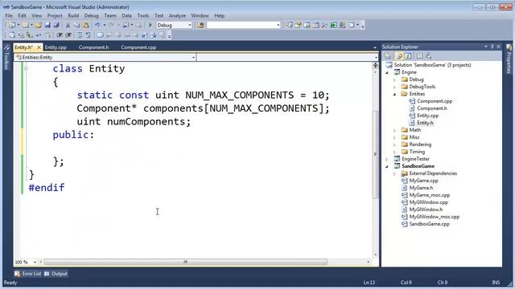This screenshot has height=289, width=515.
Task: Click the Comment out selected lines icon
Action: coord(80,35)
